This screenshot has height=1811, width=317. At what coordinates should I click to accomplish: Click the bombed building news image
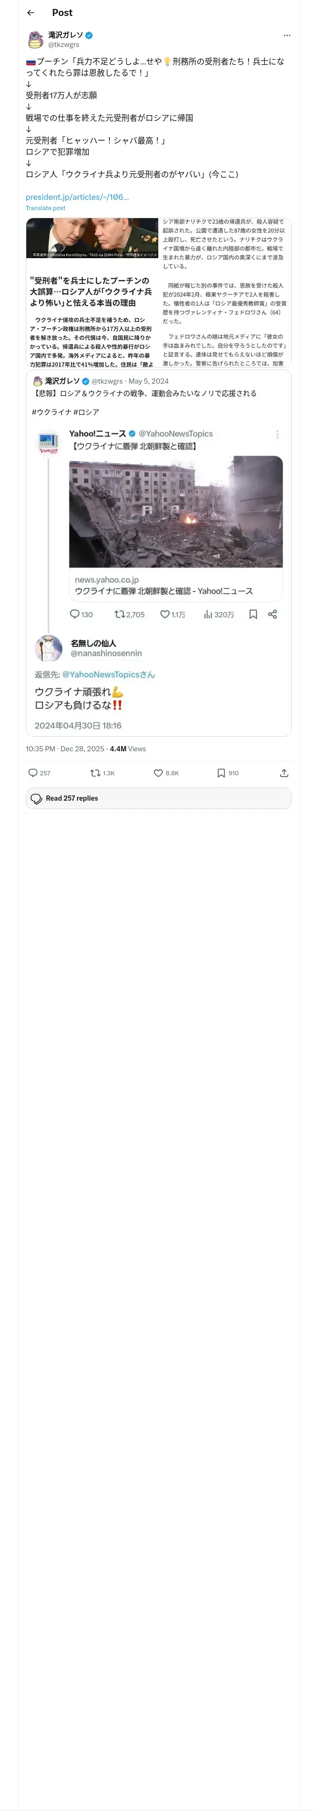(x=176, y=512)
